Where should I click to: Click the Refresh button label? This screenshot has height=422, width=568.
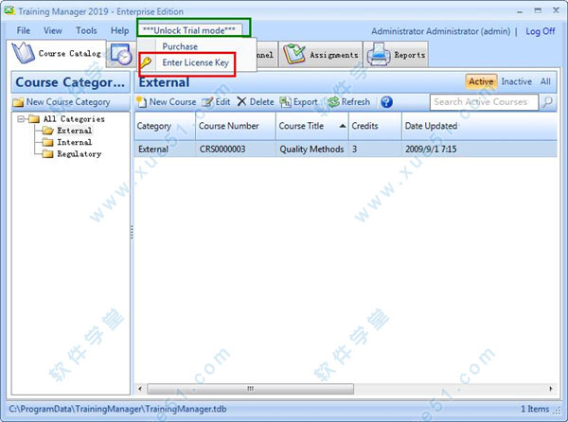pyautogui.click(x=356, y=102)
